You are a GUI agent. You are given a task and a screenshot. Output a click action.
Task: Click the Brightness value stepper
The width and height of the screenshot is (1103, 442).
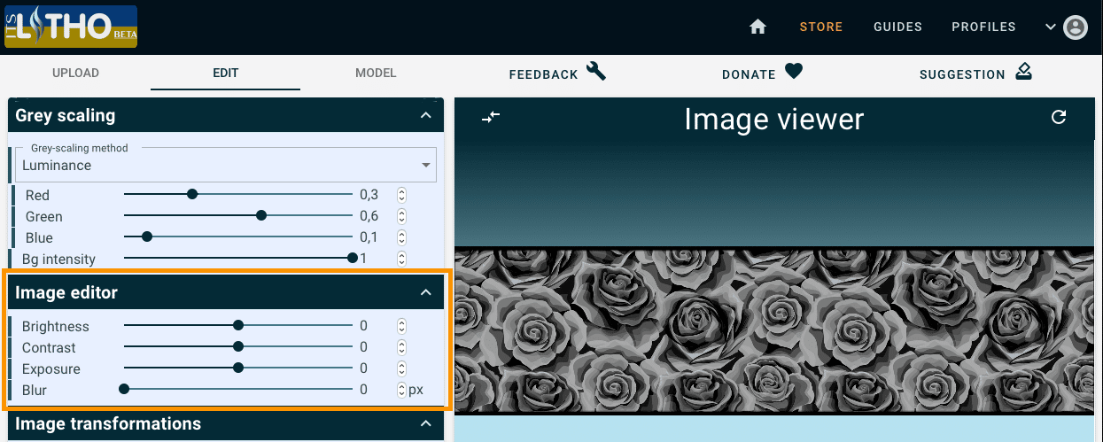pos(401,326)
